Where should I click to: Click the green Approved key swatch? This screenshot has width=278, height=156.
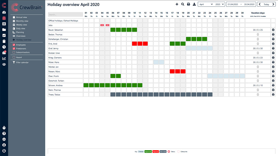click(148, 152)
